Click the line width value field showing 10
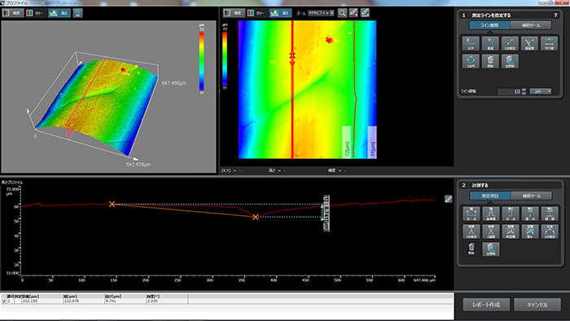570x321 pixels. click(509, 91)
